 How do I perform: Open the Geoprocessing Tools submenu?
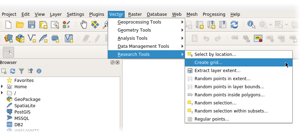(146, 22)
